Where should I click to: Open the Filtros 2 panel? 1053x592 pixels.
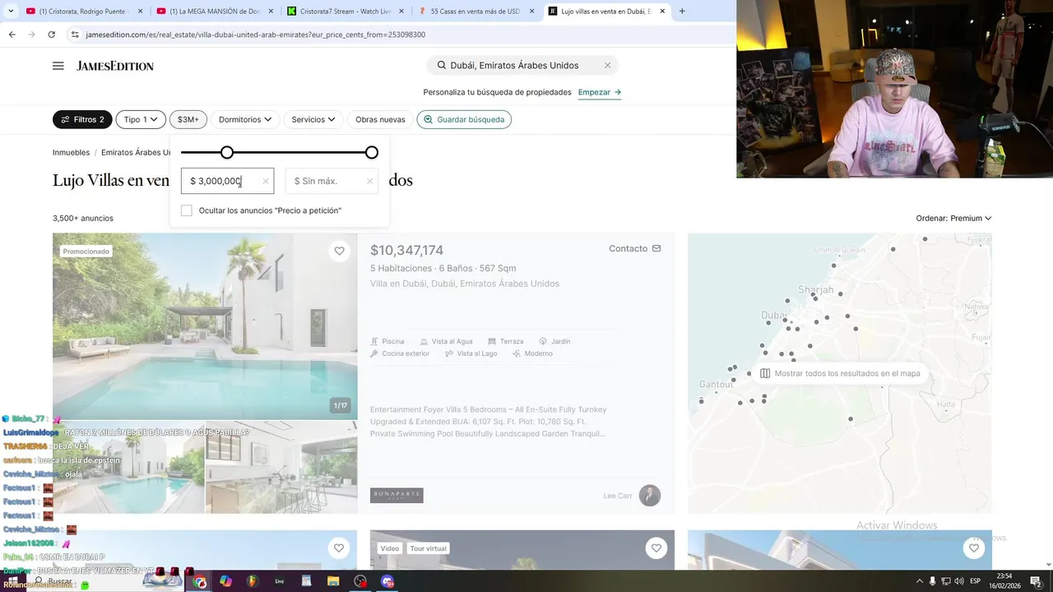tap(82, 119)
